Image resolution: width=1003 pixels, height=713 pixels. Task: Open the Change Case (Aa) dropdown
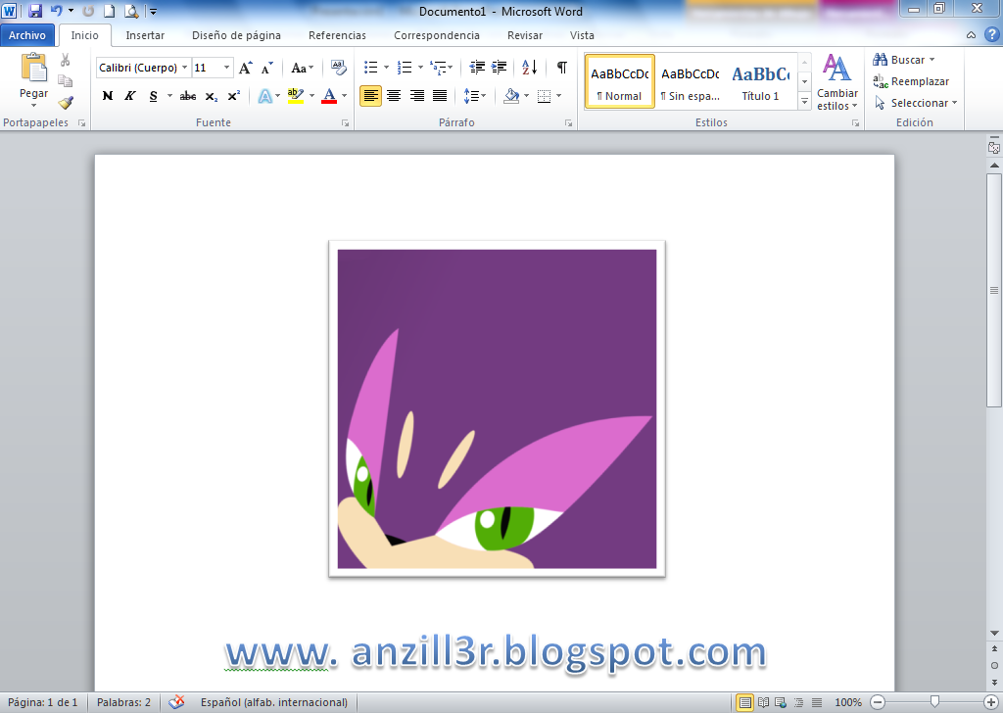pyautogui.click(x=302, y=68)
